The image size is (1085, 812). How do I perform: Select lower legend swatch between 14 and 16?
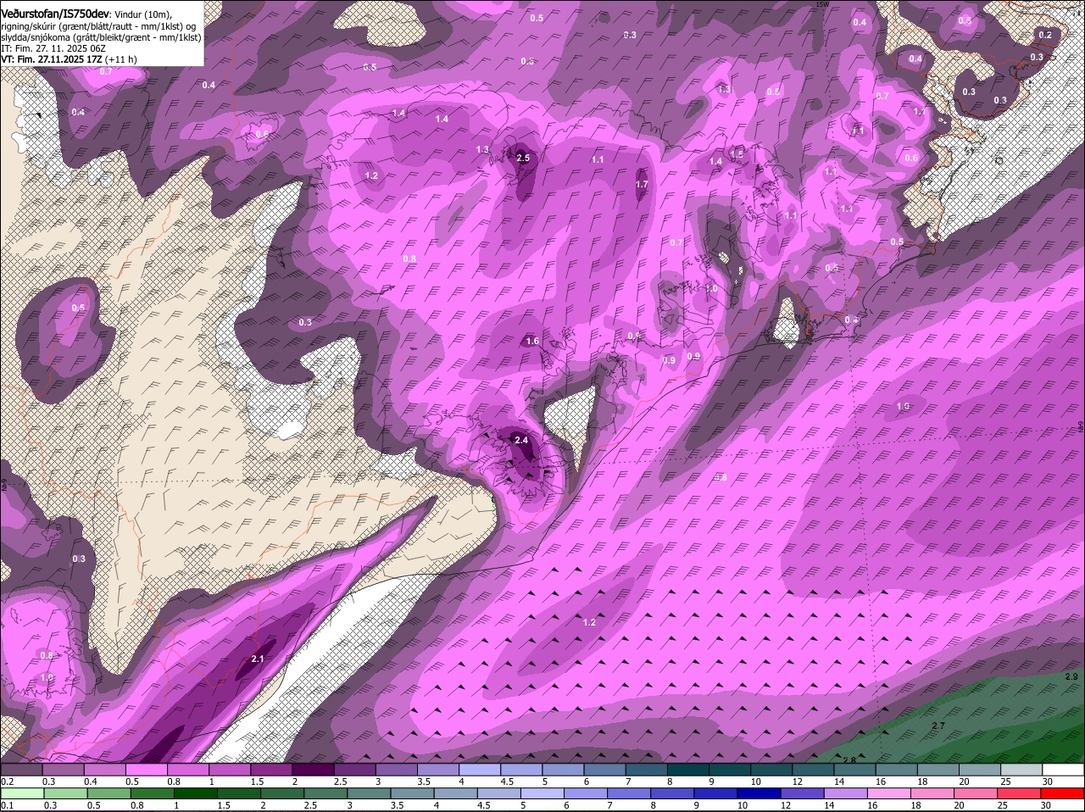click(848, 793)
